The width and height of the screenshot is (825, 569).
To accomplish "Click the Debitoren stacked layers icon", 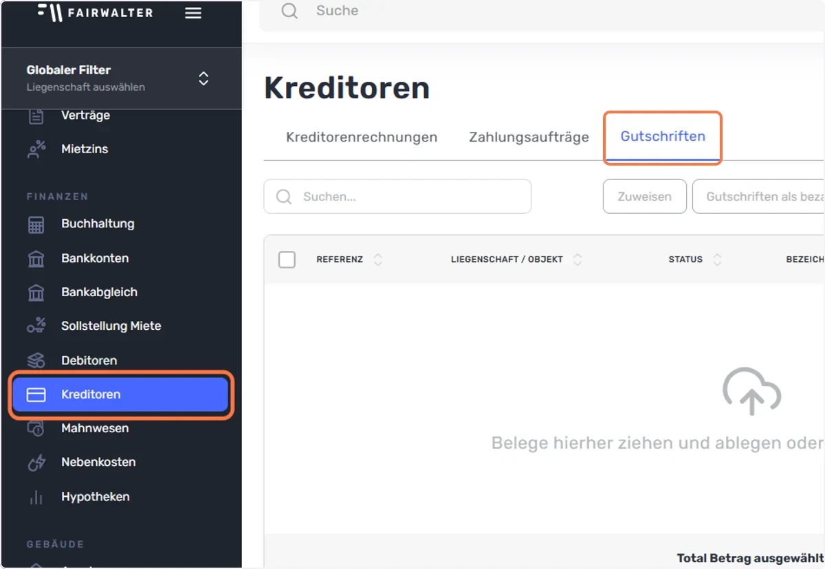I will tap(36, 360).
